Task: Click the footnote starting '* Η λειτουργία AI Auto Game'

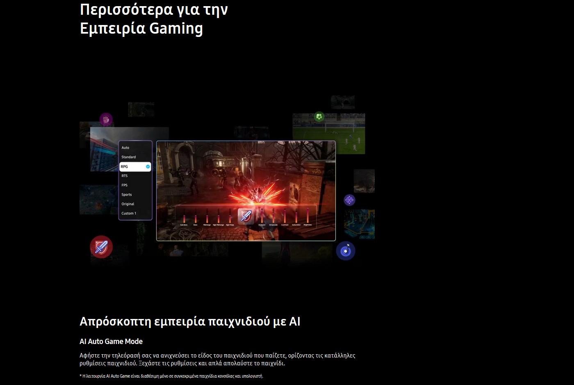Action: pos(171,376)
